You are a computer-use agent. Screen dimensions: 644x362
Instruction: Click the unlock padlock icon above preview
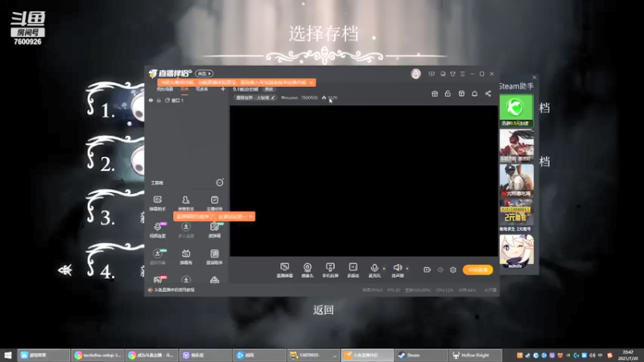[448, 93]
